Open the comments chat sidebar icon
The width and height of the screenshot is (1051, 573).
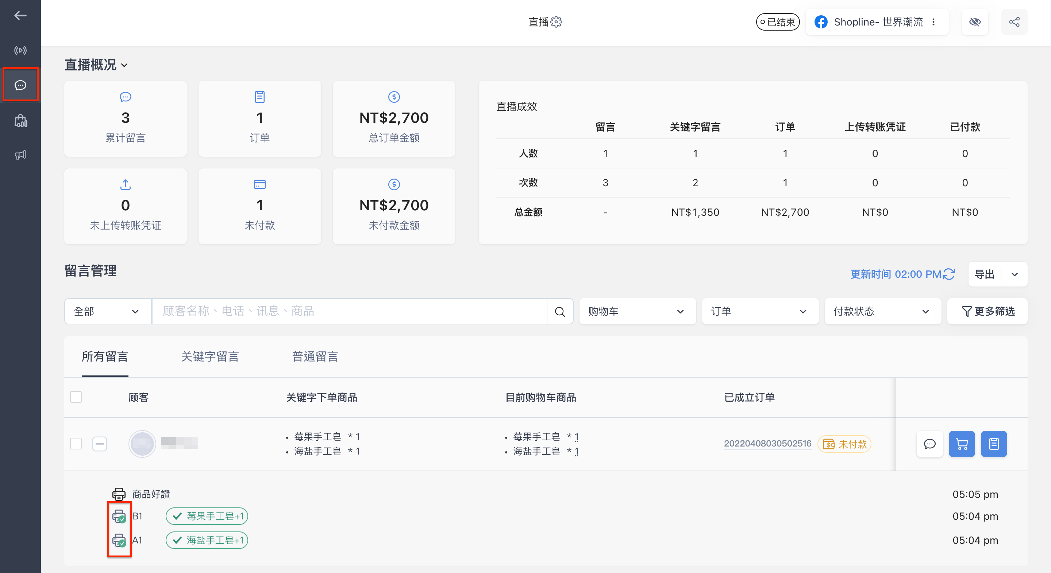click(x=20, y=85)
